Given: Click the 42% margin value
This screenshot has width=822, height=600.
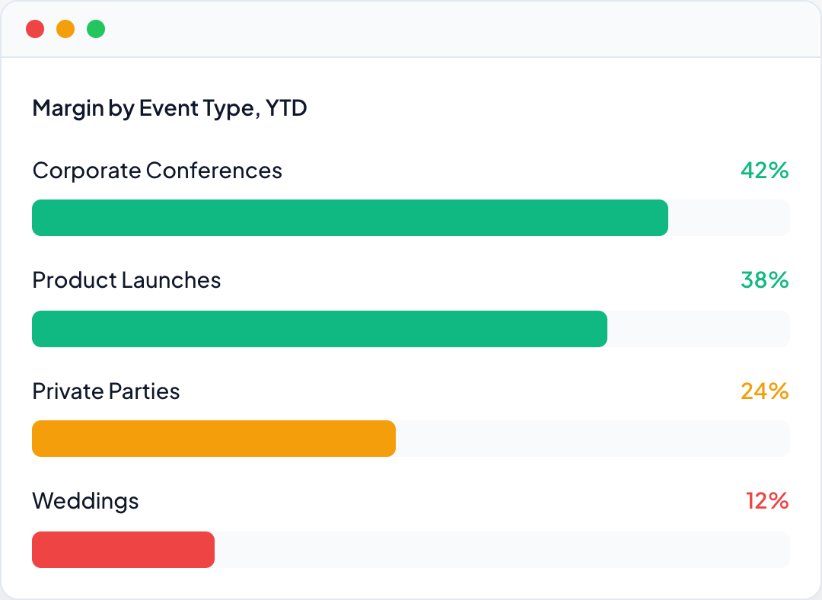Looking at the screenshot, I should (x=764, y=171).
